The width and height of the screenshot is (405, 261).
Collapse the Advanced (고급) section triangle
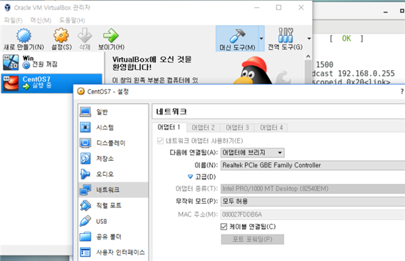(190, 177)
